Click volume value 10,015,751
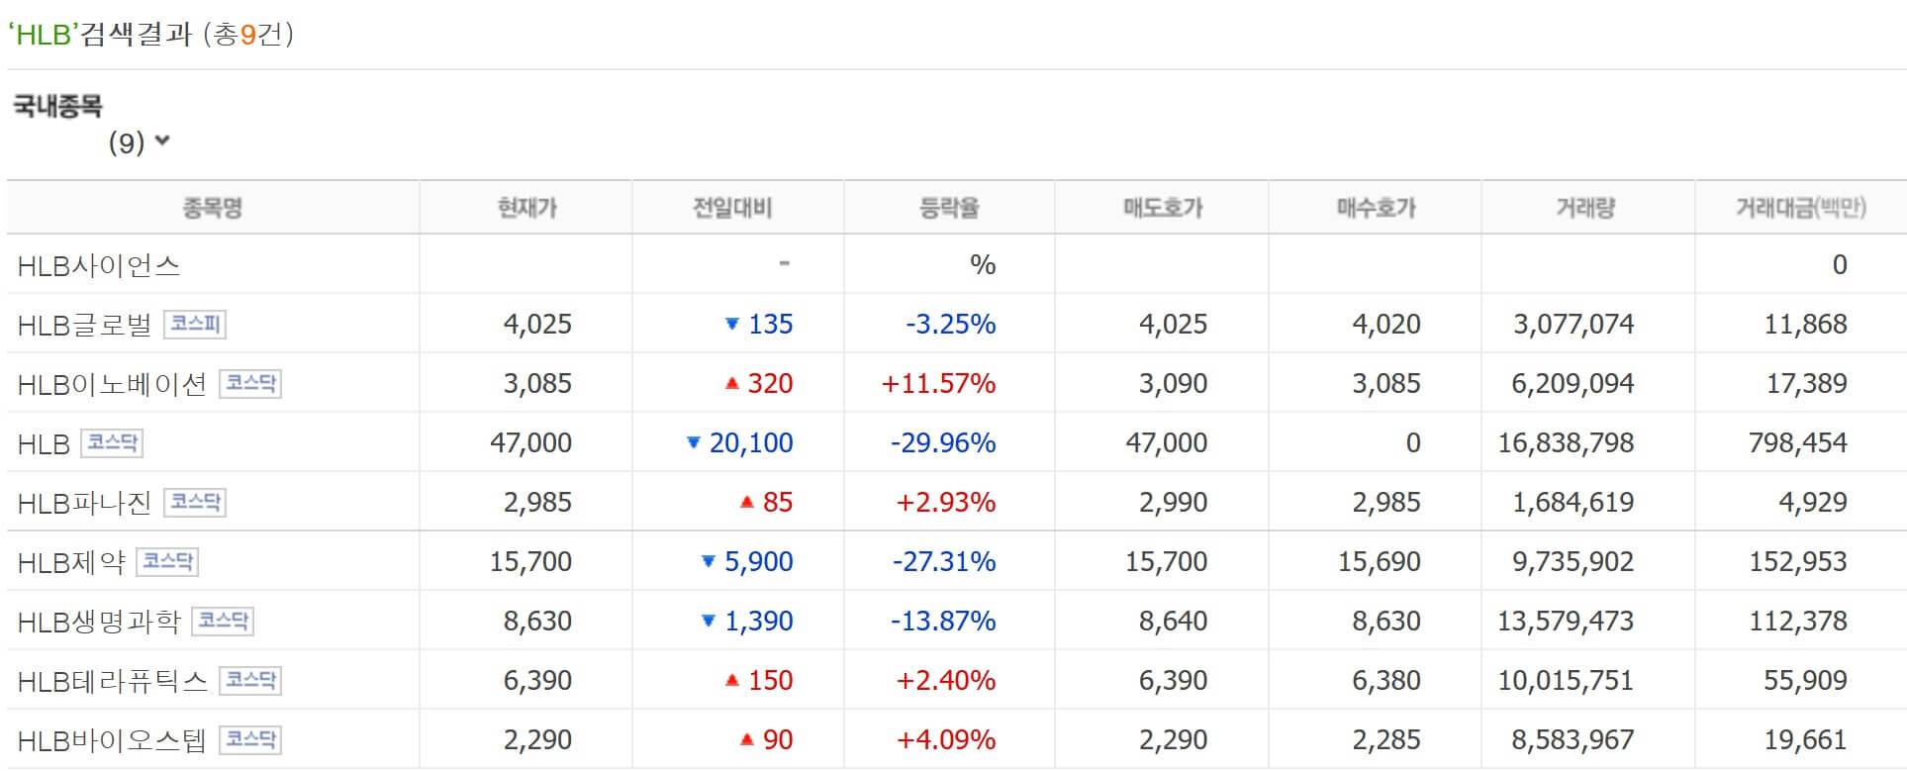This screenshot has width=1907, height=771. [x=1566, y=681]
